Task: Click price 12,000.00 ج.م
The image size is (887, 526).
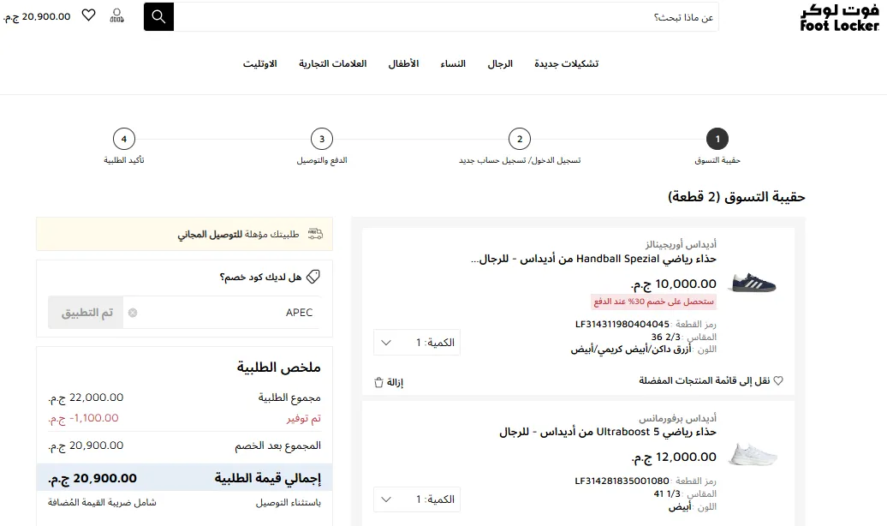Action: tap(674, 457)
